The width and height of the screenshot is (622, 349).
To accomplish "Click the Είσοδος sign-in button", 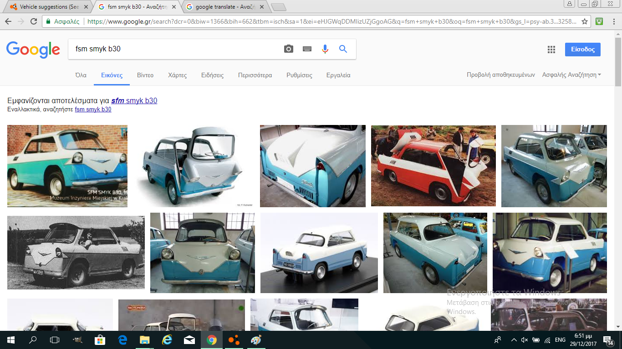I will [582, 50].
